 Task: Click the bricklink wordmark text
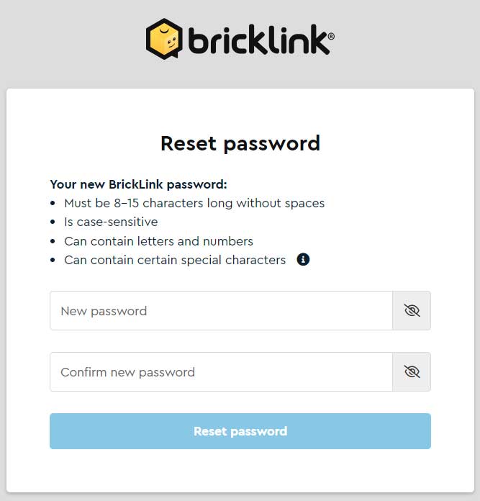258,41
